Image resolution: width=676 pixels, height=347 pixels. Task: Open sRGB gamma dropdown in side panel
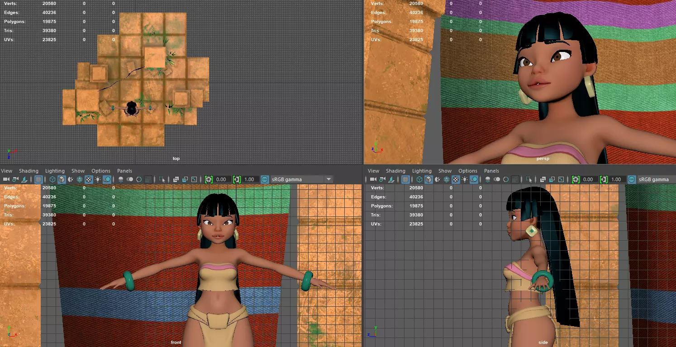coord(656,179)
